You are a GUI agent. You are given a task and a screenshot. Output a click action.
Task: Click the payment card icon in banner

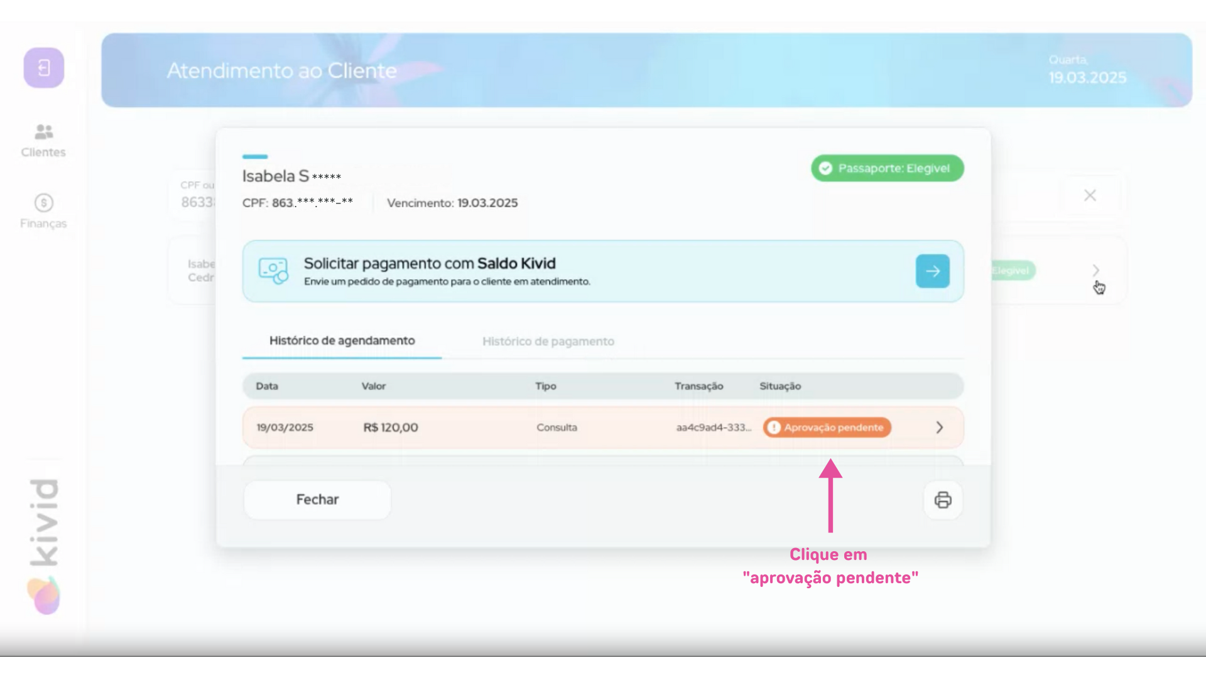(x=273, y=271)
